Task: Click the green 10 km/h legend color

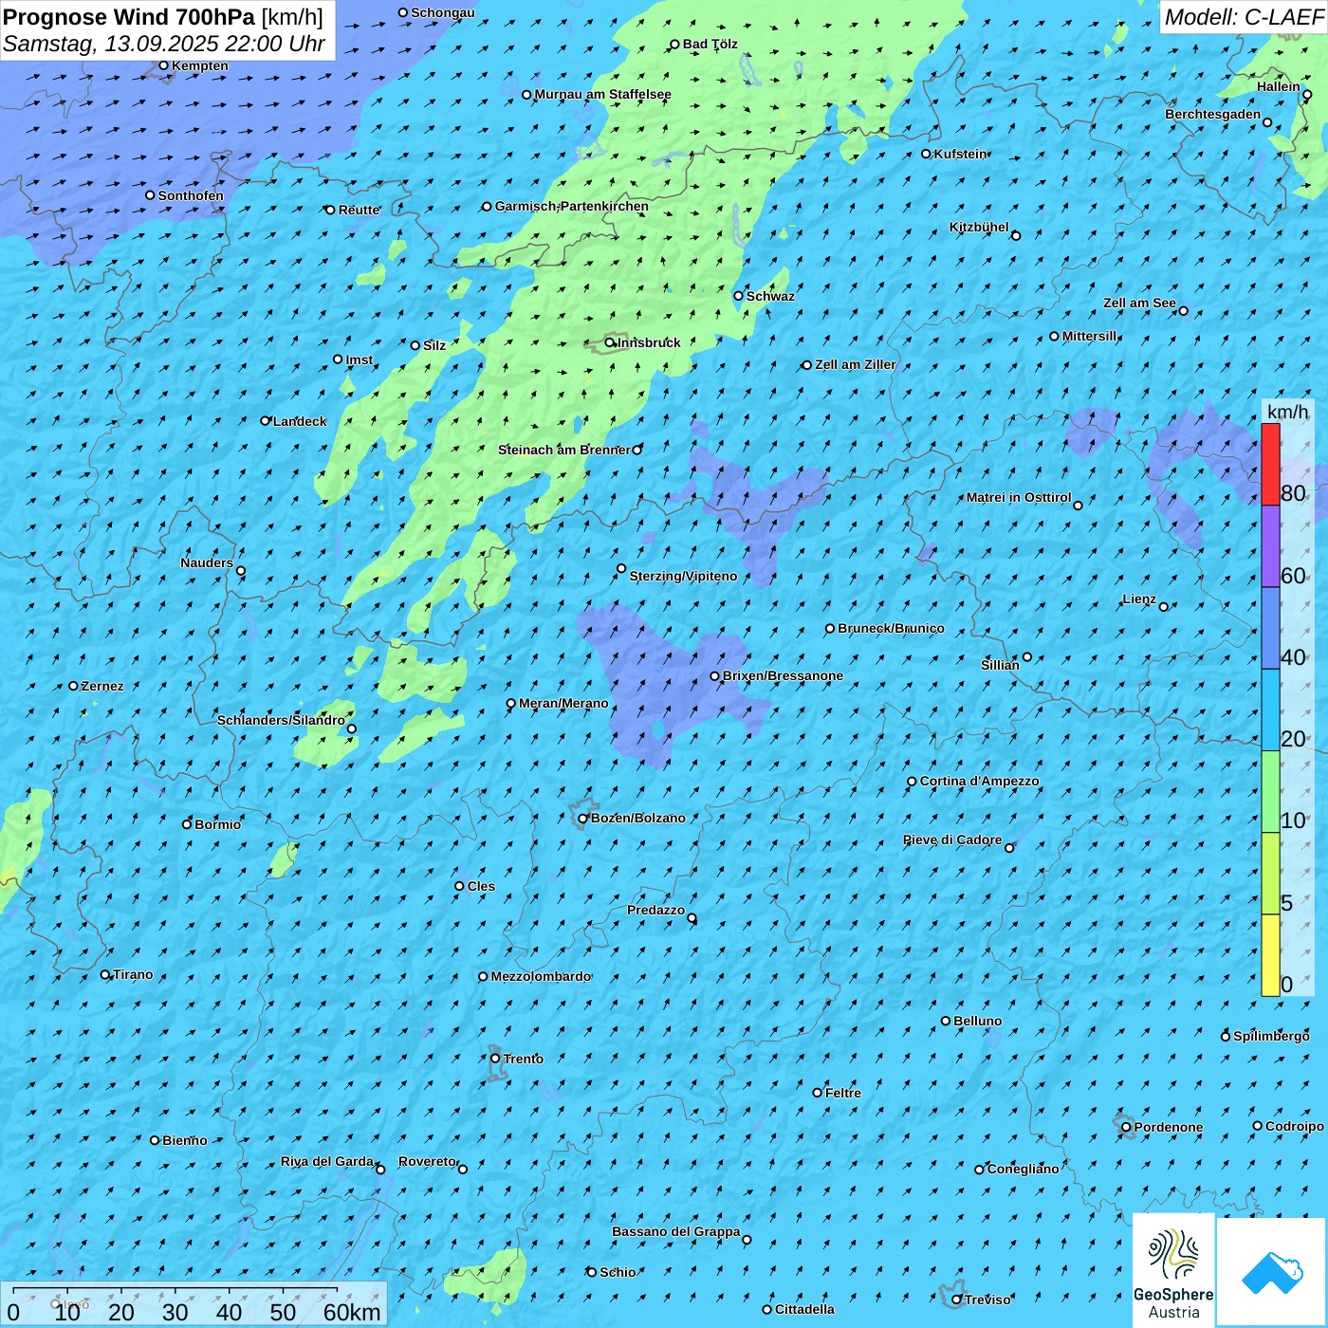Action: point(1270,792)
